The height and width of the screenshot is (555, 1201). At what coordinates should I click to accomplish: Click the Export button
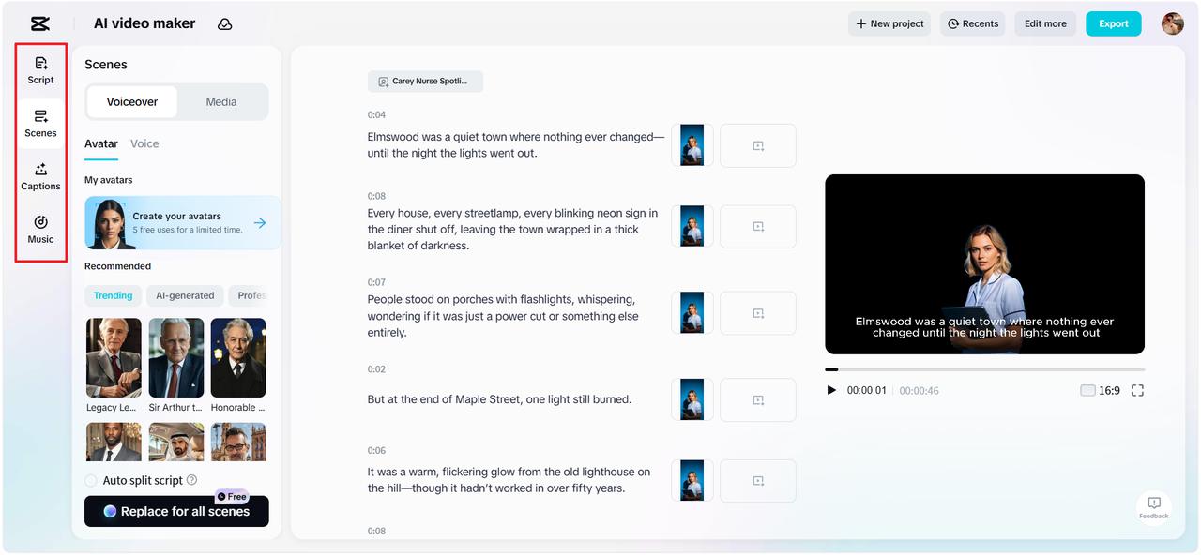[1113, 23]
